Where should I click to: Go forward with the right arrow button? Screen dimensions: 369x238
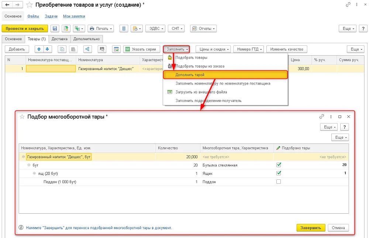(x=17, y=5)
